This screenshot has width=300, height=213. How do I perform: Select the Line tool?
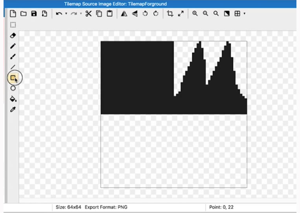click(x=13, y=67)
